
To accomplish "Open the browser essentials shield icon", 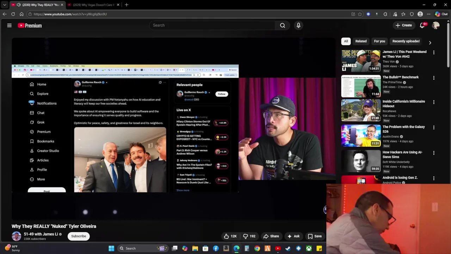I will pyautogui.click(x=412, y=14).
